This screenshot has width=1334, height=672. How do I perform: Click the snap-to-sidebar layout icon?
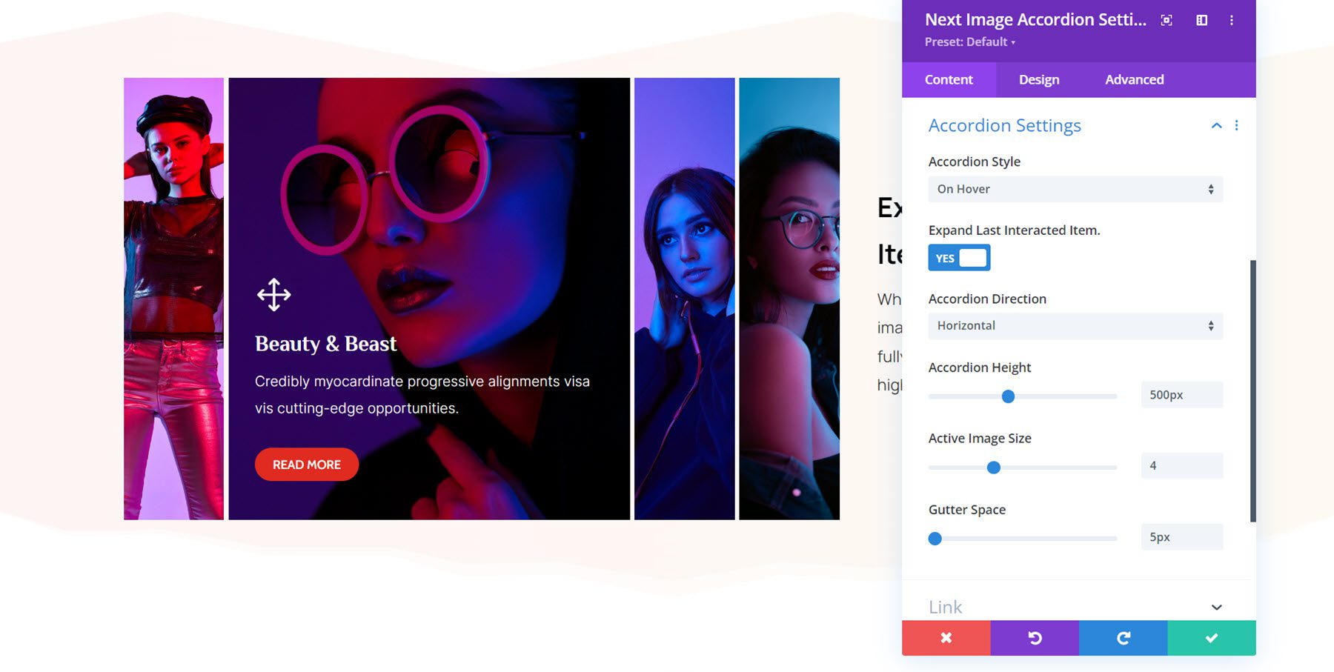[1202, 21]
